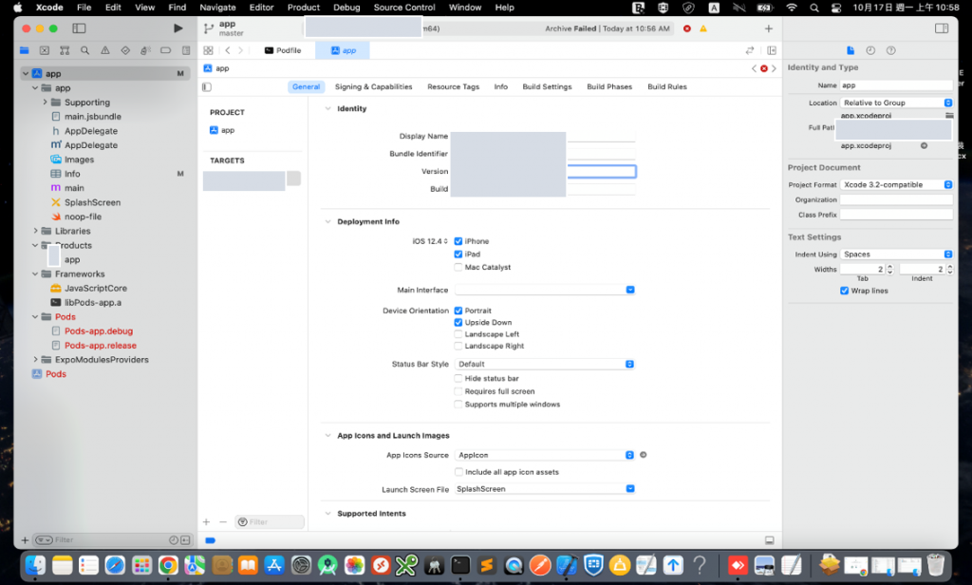Toggle the navigator sidebar panel

click(x=79, y=28)
